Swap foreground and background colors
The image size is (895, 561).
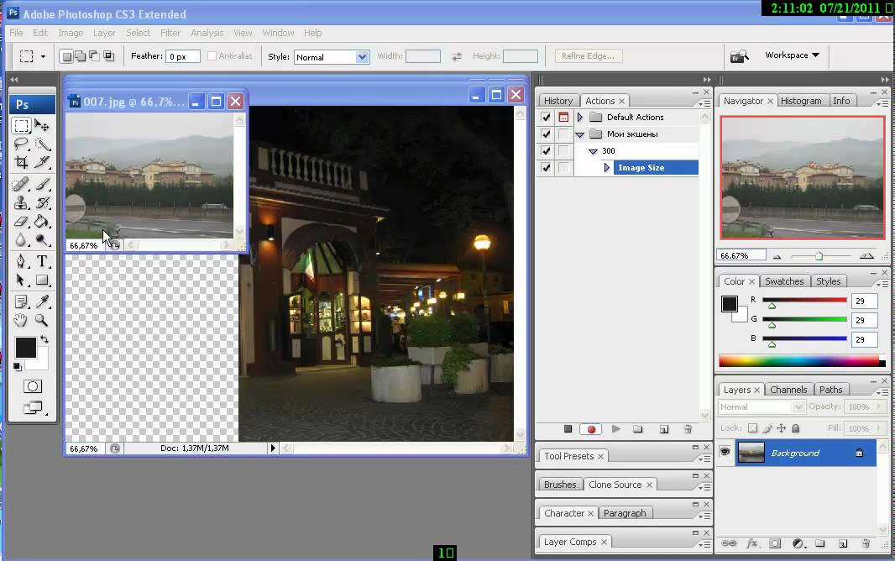click(x=44, y=339)
